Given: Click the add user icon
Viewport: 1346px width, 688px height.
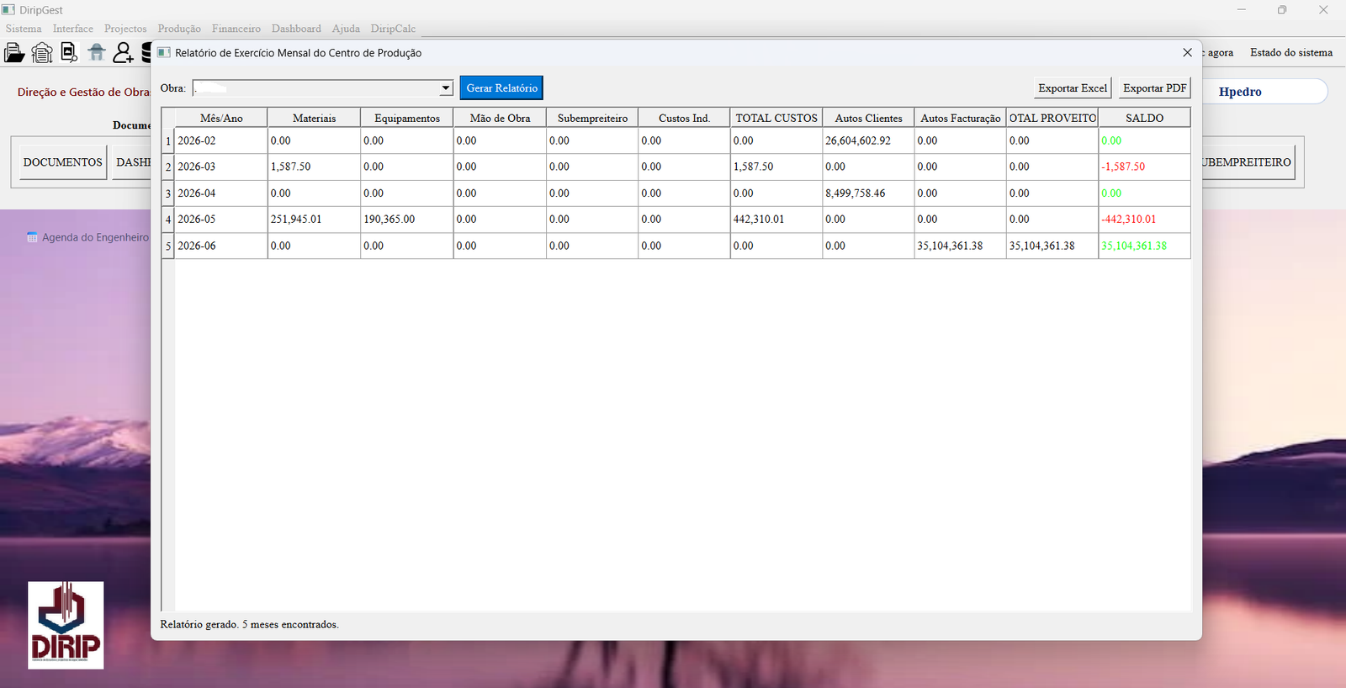Looking at the screenshot, I should coord(124,53).
